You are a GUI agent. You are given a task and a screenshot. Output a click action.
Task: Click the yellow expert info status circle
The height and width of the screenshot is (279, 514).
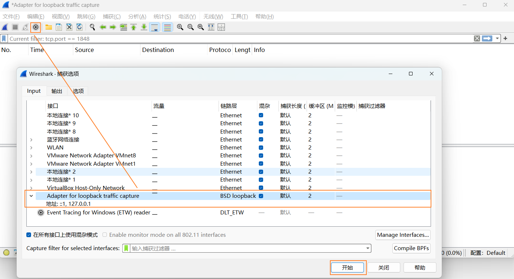tap(6, 253)
